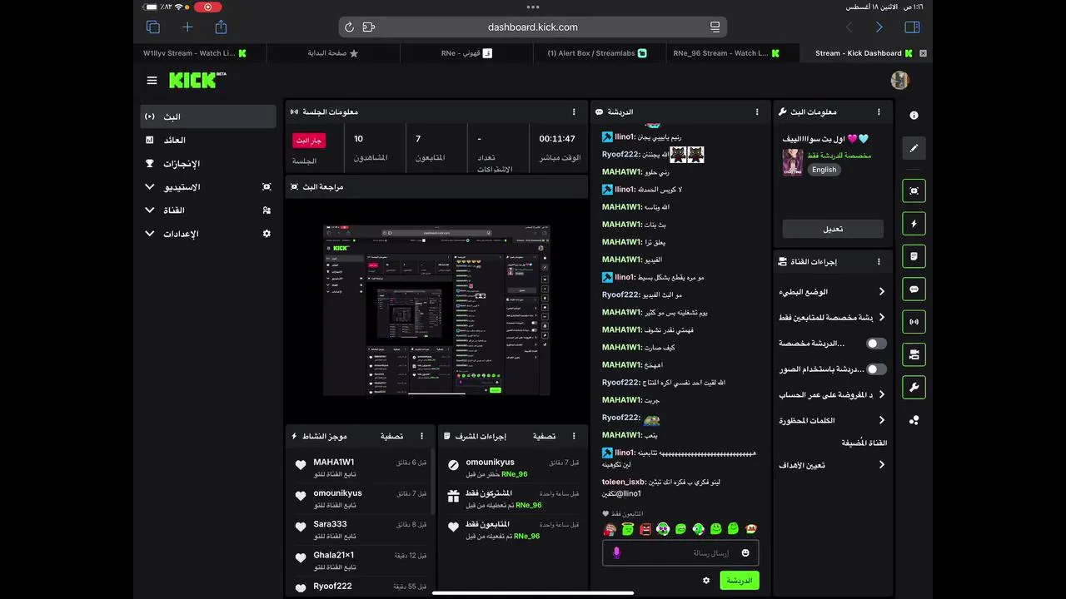Open activity feed panel three-dot menu
The height and width of the screenshot is (599, 1066).
coord(421,436)
